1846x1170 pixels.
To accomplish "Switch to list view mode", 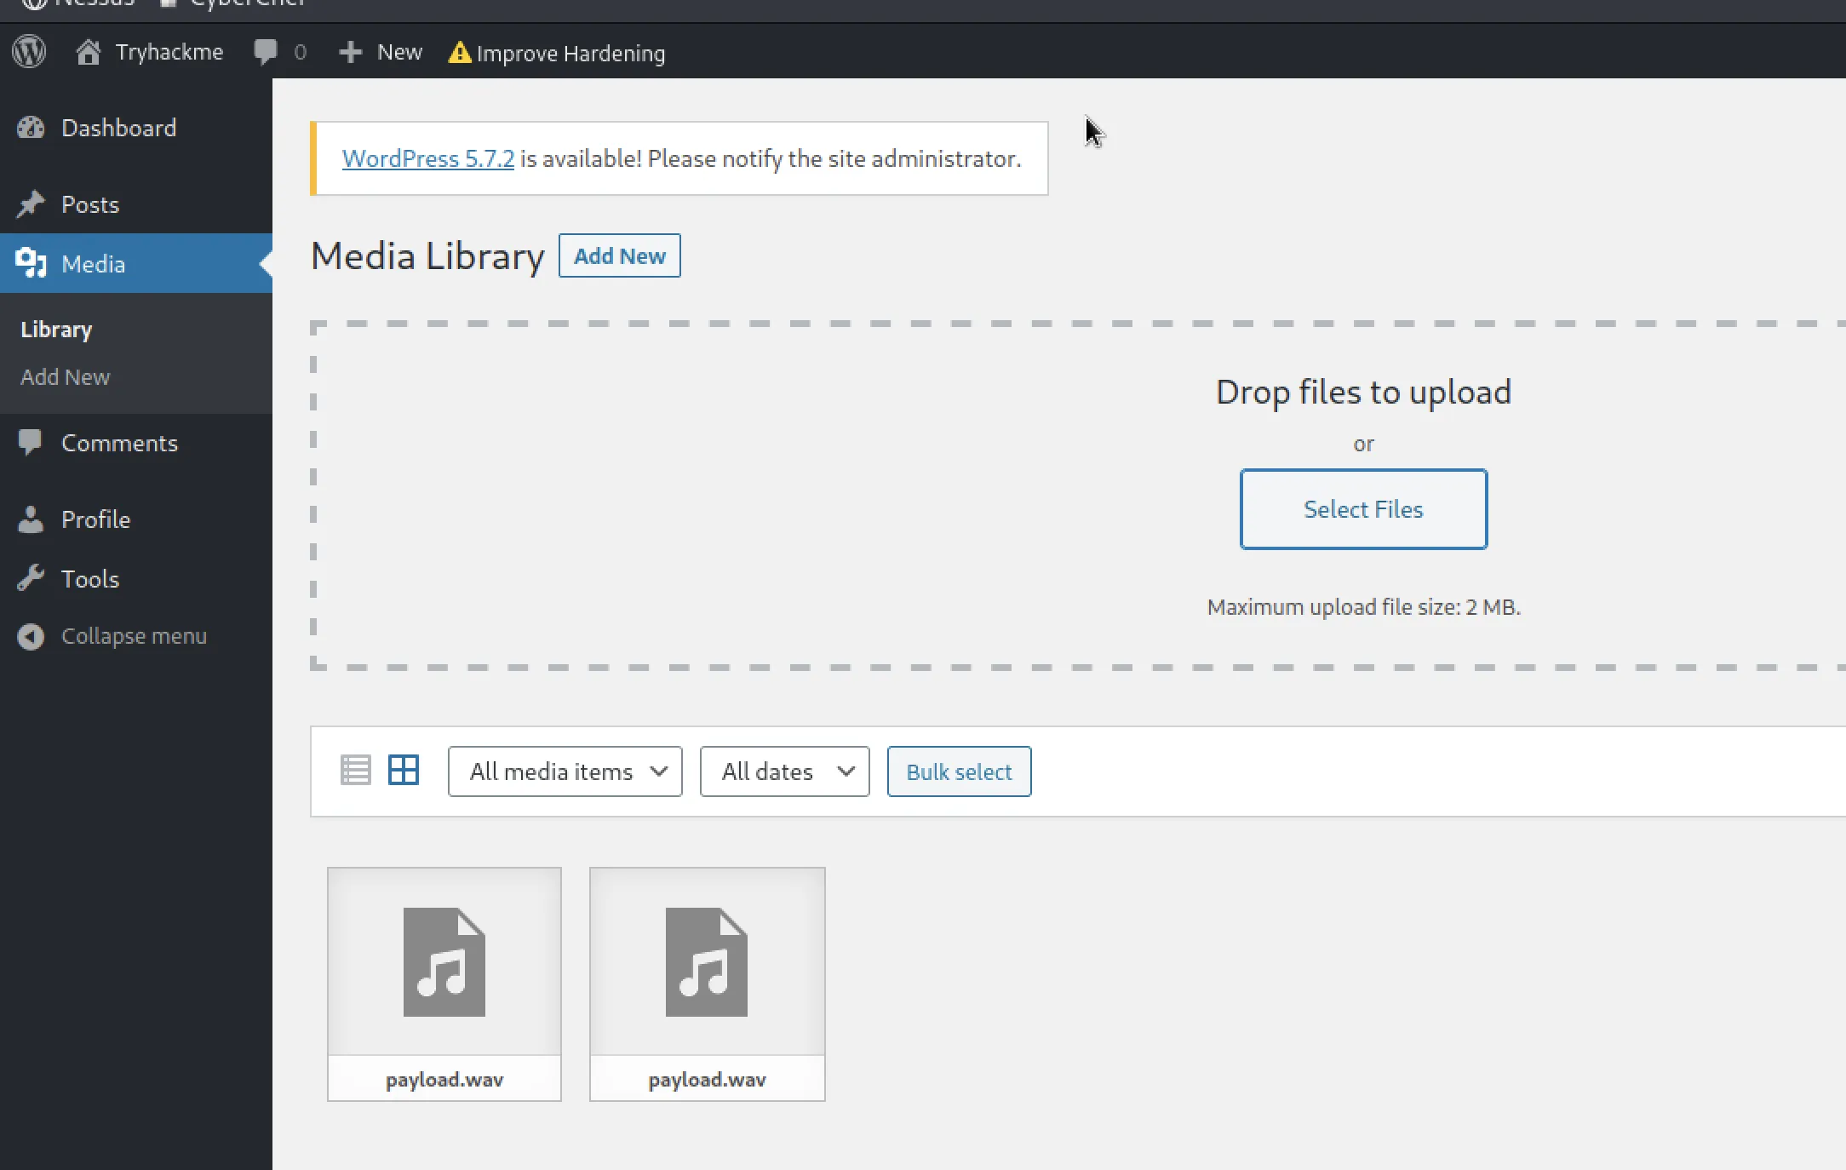I will (x=355, y=771).
